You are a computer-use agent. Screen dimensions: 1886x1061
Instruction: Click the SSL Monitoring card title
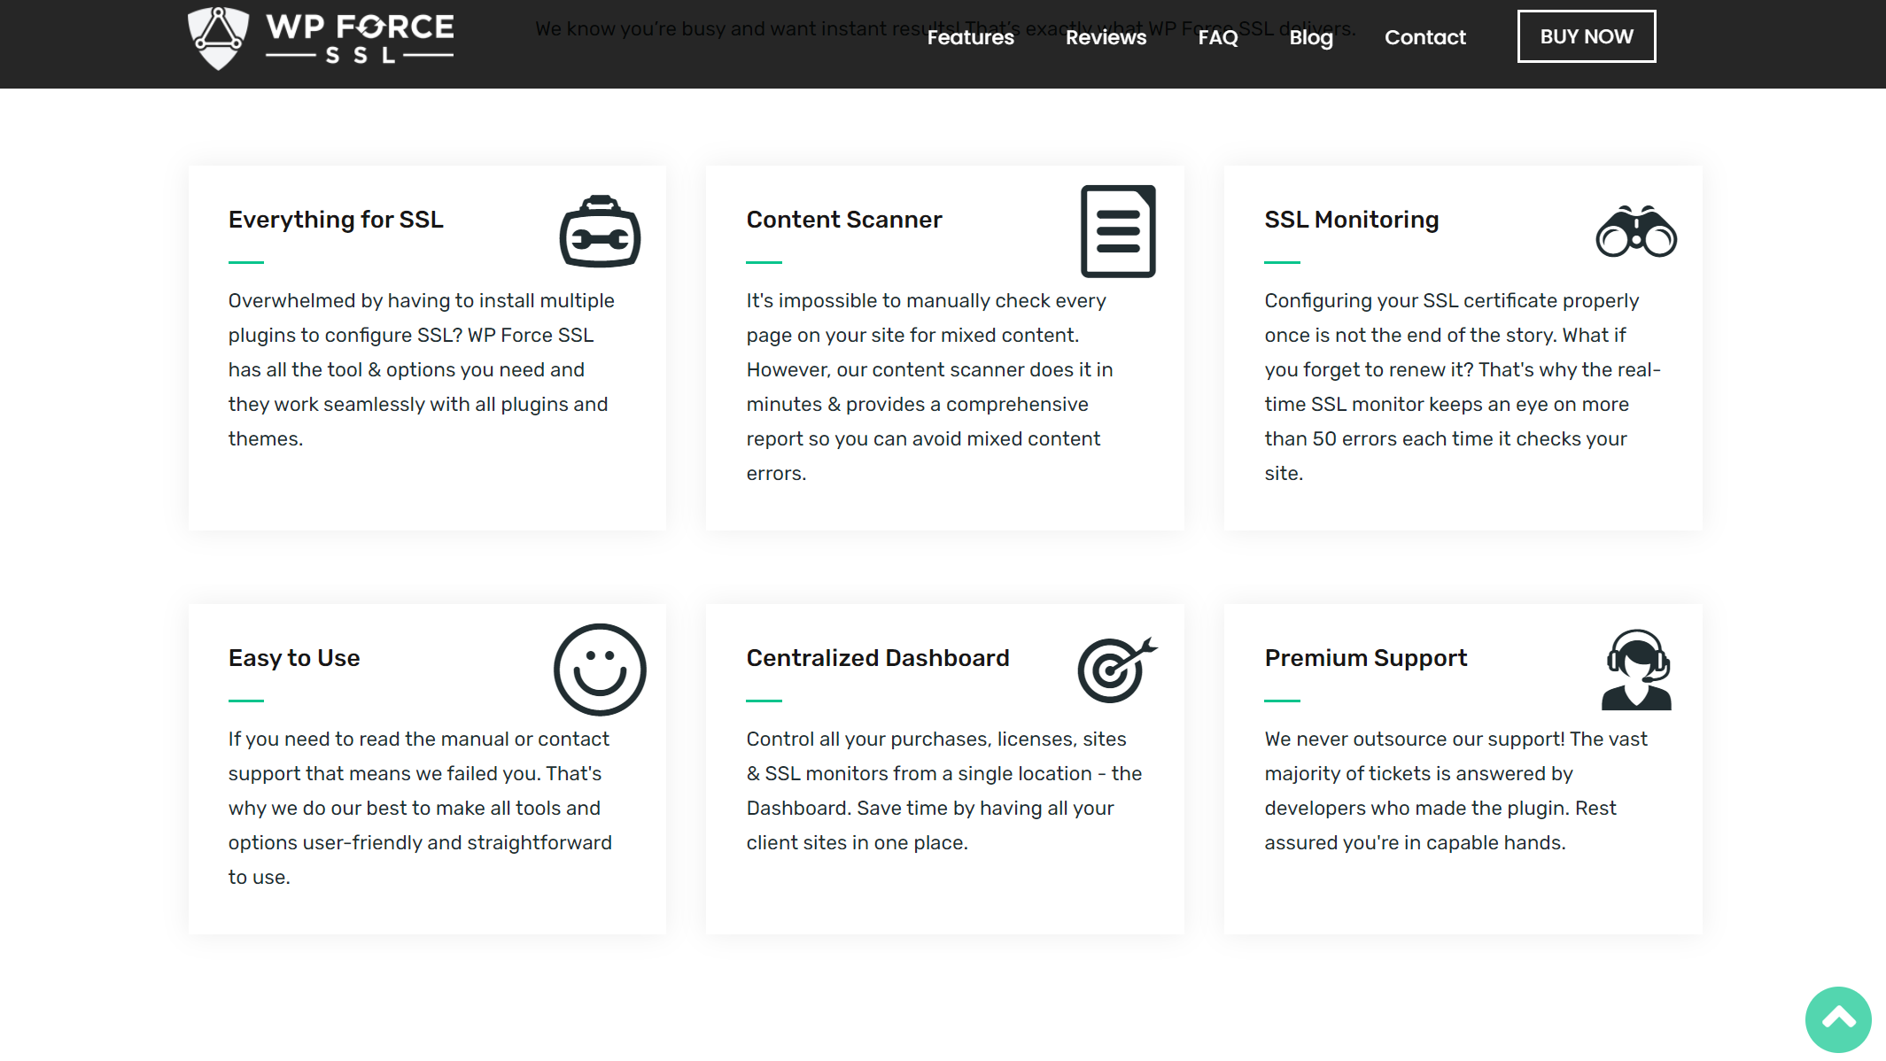coord(1351,220)
